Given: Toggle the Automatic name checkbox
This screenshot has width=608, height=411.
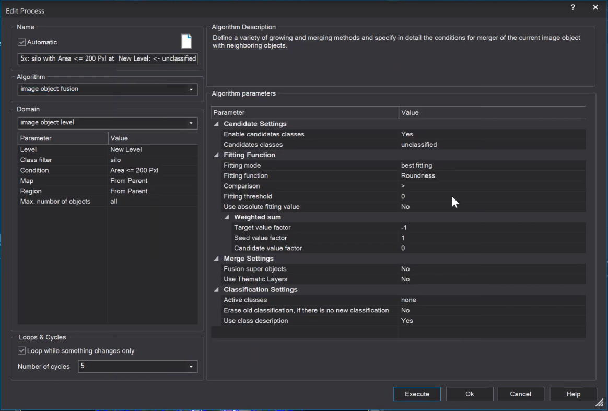Looking at the screenshot, I should [21, 42].
